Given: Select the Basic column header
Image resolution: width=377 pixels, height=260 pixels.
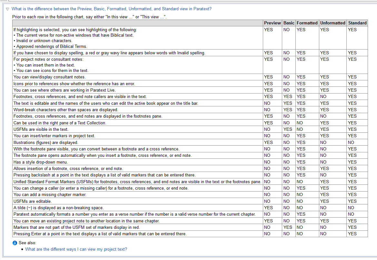Looking at the screenshot, I should tap(289, 23).
